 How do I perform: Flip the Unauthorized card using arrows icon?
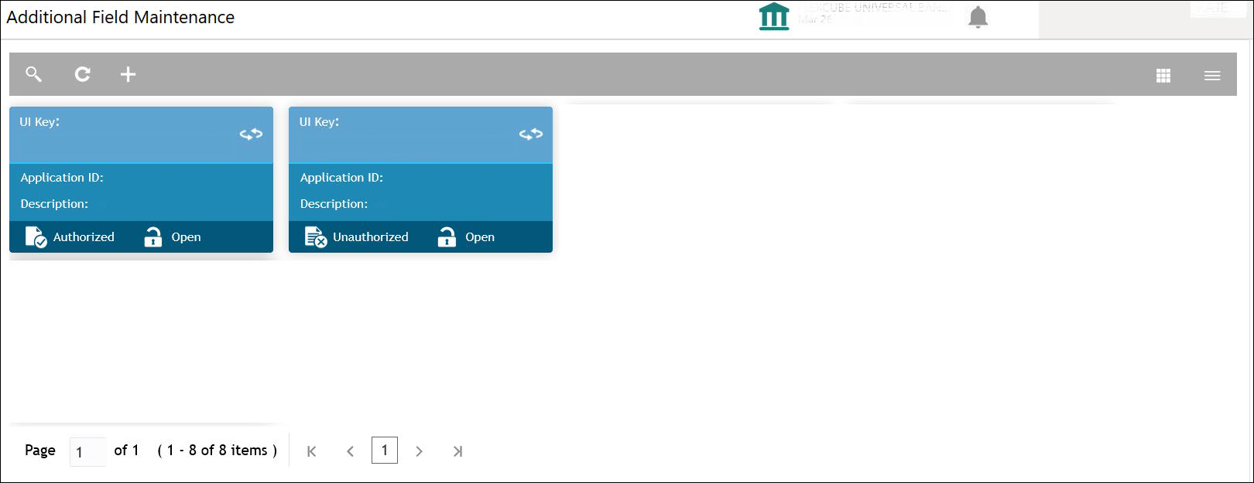point(530,134)
